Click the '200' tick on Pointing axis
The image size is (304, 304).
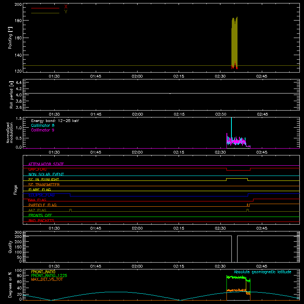18,4
